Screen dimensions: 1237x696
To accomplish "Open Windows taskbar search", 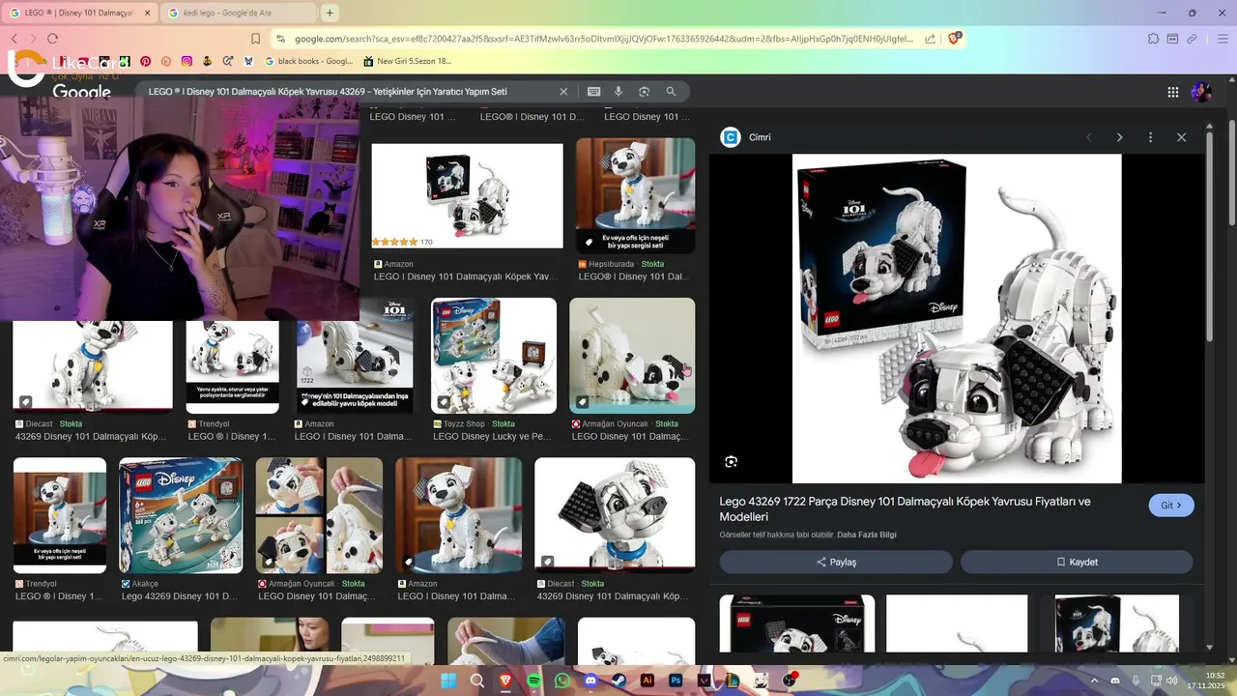I will tap(477, 681).
